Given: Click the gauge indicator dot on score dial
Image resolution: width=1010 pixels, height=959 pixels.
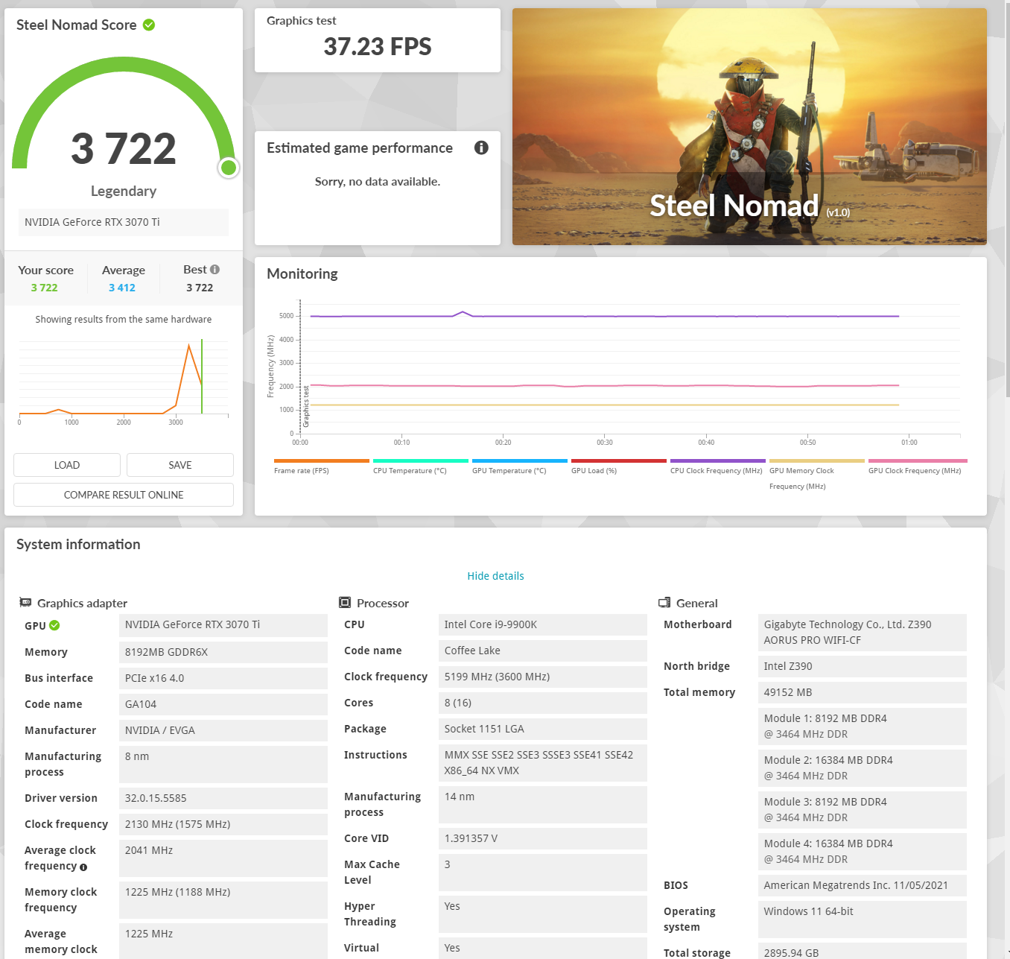Looking at the screenshot, I should point(229,168).
